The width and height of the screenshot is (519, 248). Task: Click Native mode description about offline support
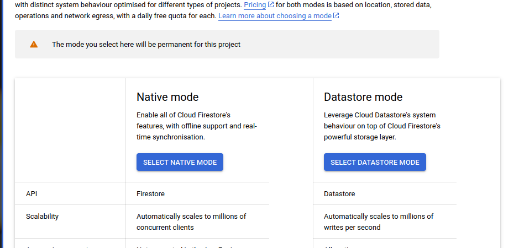pos(197,126)
